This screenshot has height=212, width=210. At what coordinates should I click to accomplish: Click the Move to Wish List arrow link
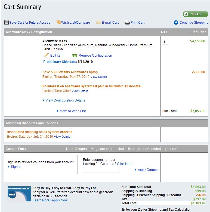point(71,111)
